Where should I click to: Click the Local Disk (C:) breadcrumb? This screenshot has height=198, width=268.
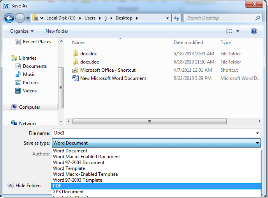click(61, 18)
